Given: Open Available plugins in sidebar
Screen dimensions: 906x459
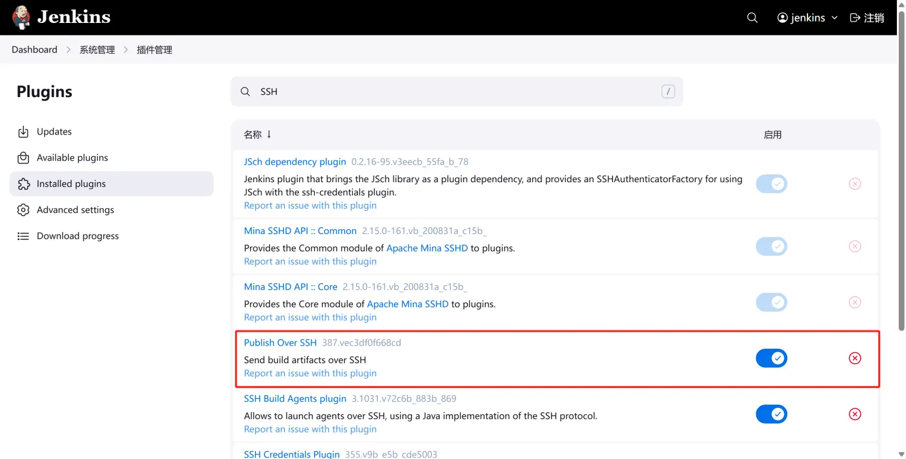Looking at the screenshot, I should (72, 157).
